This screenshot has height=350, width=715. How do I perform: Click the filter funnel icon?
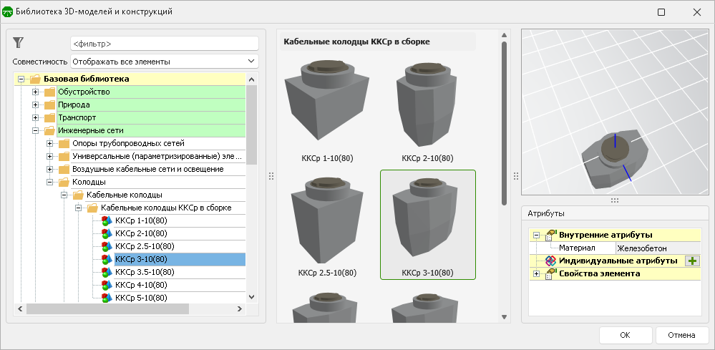[19, 43]
